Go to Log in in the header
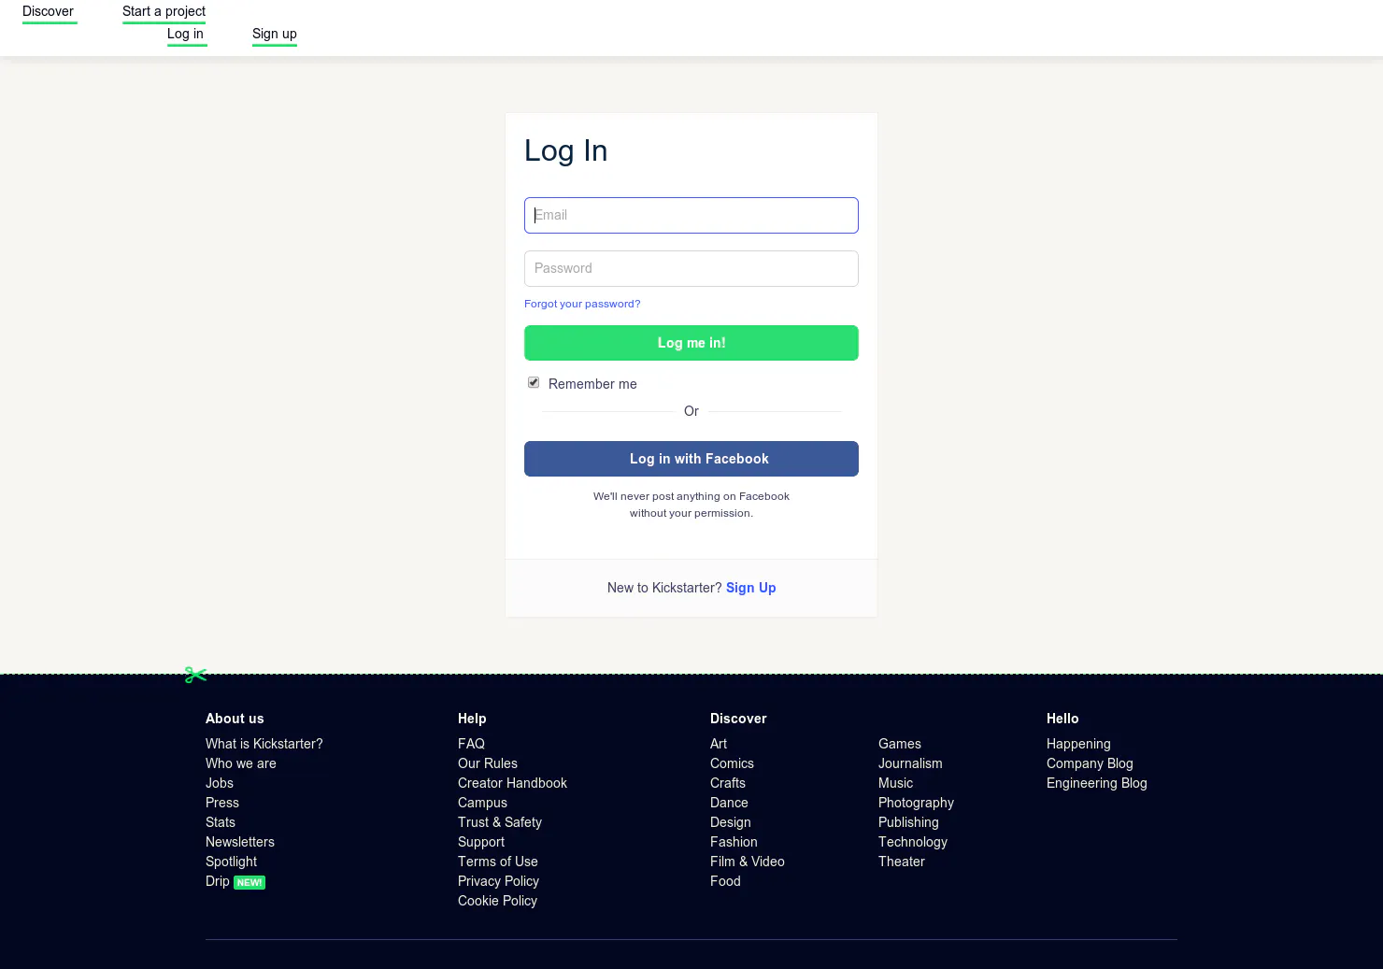 (x=185, y=34)
